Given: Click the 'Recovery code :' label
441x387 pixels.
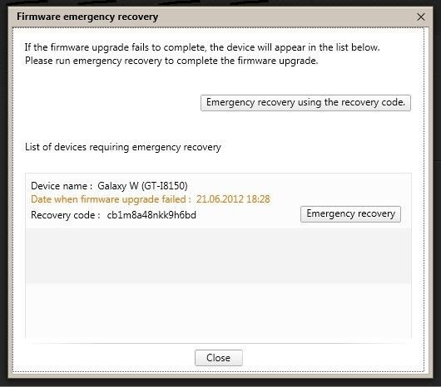Looking at the screenshot, I should coord(66,215).
